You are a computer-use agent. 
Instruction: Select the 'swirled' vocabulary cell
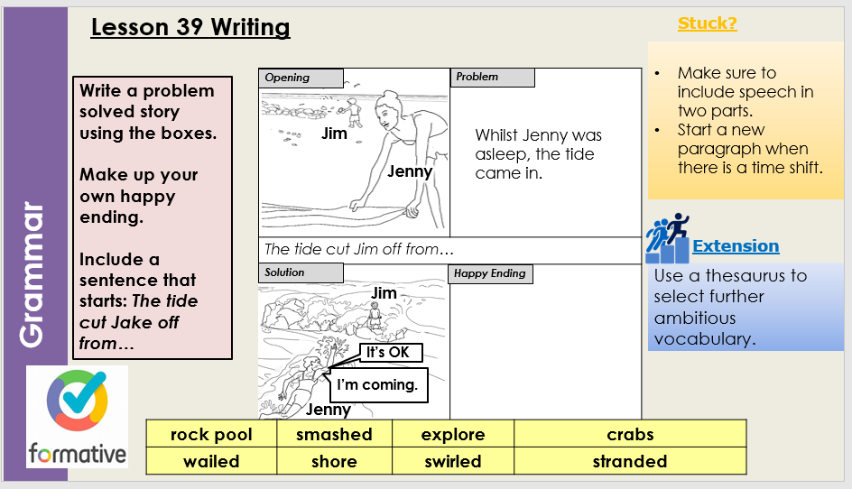pos(452,461)
